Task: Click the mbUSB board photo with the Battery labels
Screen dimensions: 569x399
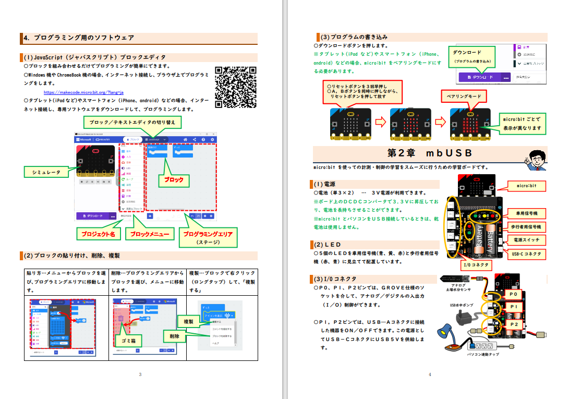Action: (x=474, y=217)
